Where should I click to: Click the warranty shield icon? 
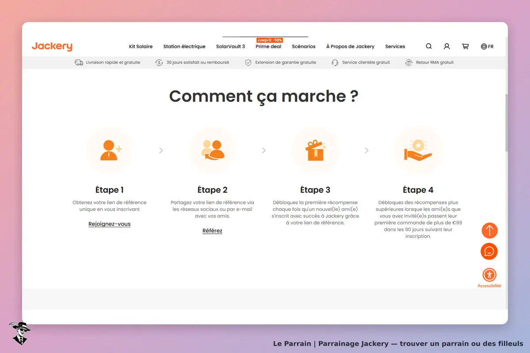[248, 63]
